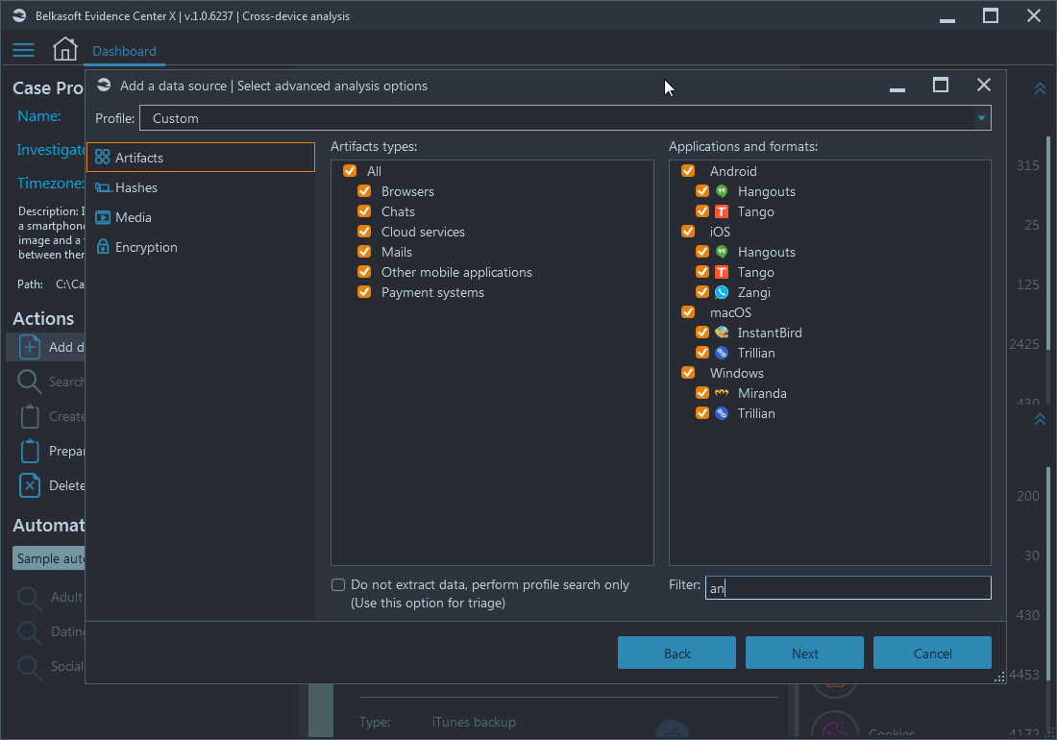Uncheck the Browsers checkbox
Viewport: 1057px width, 740px height.
[x=364, y=190]
